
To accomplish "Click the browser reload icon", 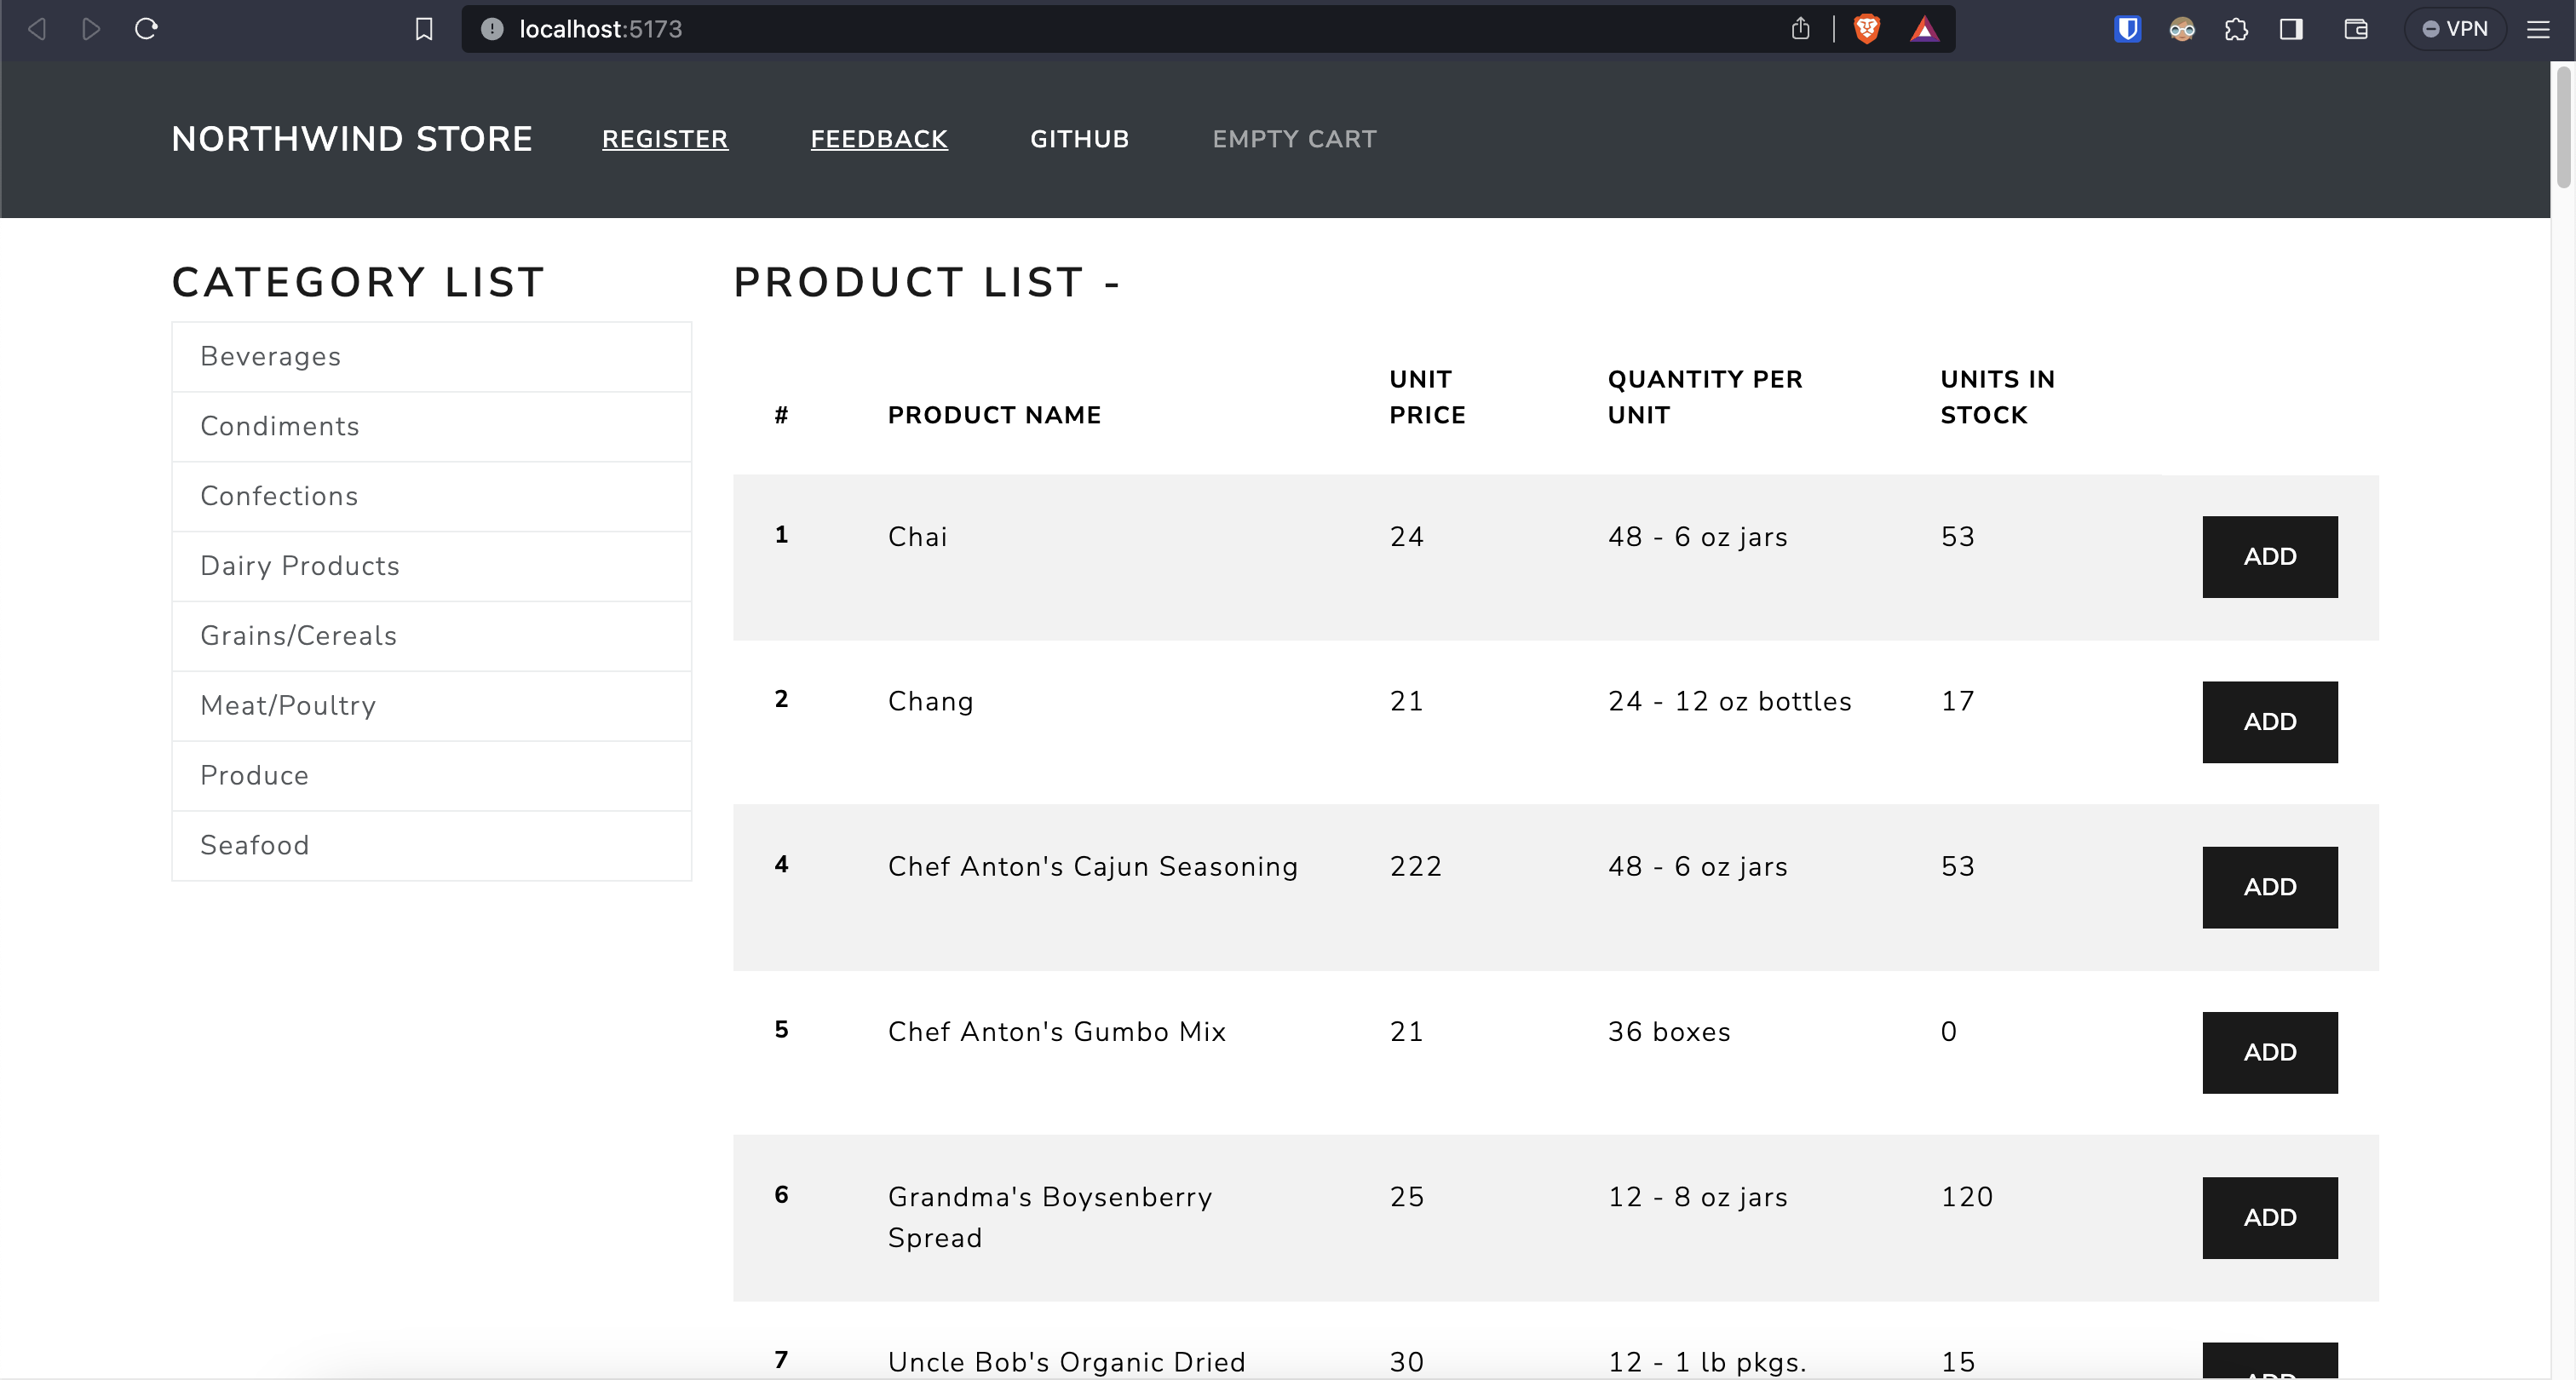I will pyautogui.click(x=146, y=29).
